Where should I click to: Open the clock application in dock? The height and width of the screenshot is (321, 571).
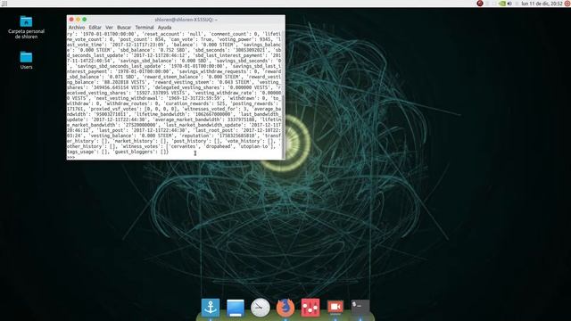coord(261,308)
